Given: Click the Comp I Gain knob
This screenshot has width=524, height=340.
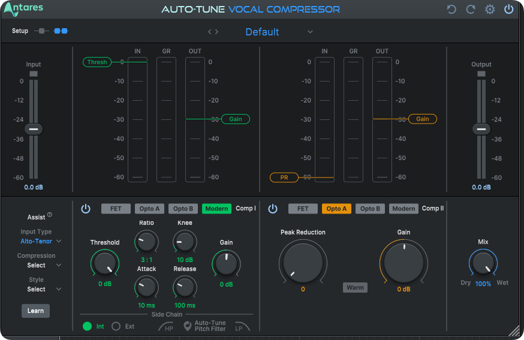Looking at the screenshot, I should point(226,263).
